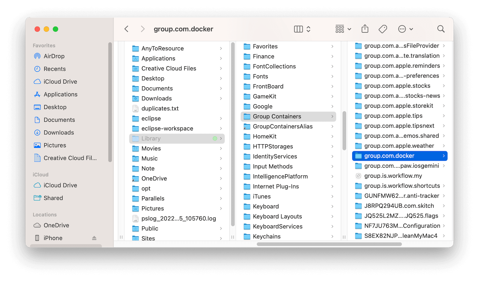Click the horizontal scrollbar at bottom
The image size is (479, 281).
pos(329,244)
